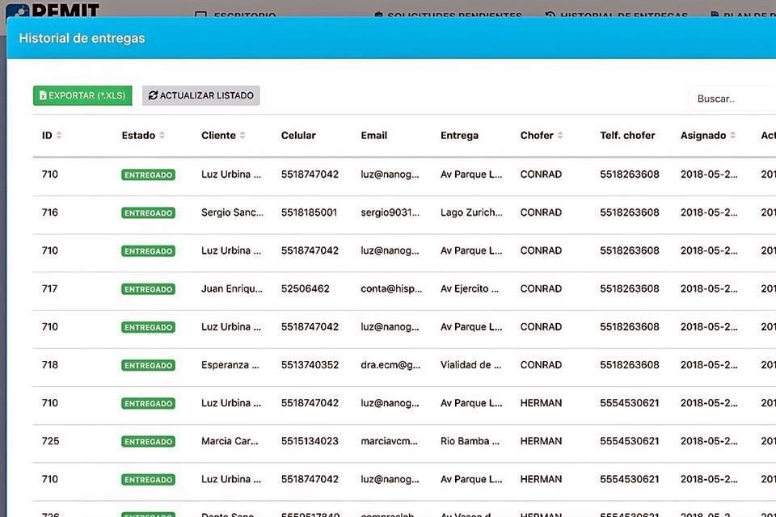Select client Marcia Car... cell
This screenshot has height=517, width=776.
click(230, 441)
